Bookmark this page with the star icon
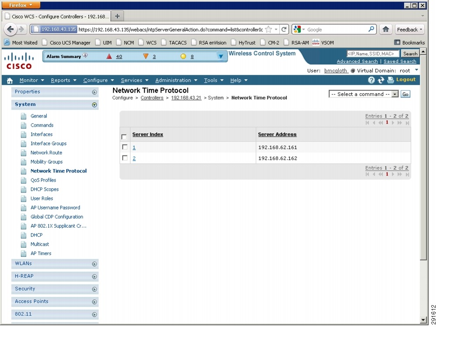Viewport: 450px width, 337px height. point(268,29)
